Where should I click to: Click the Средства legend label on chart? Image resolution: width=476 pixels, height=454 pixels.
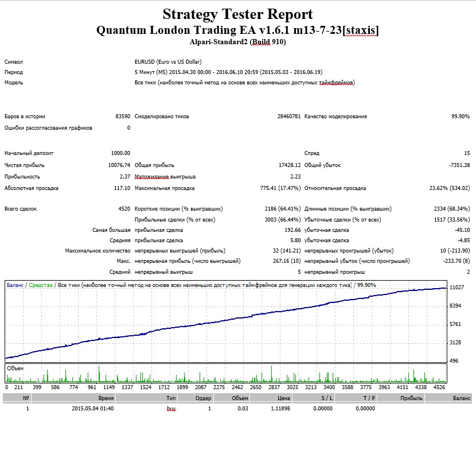[x=41, y=285]
